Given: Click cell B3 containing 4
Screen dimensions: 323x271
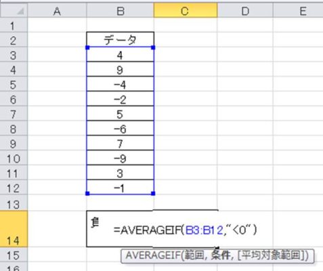Looking at the screenshot, I should click(121, 54).
